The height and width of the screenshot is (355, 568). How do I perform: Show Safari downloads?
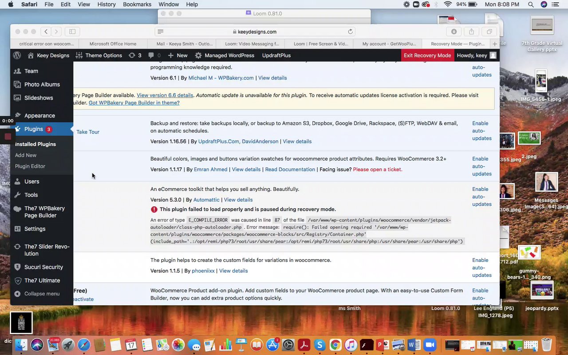[x=454, y=32]
